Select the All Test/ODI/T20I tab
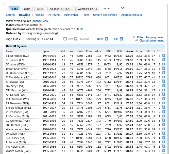The height and width of the screenshot is (154, 169). 60,9
